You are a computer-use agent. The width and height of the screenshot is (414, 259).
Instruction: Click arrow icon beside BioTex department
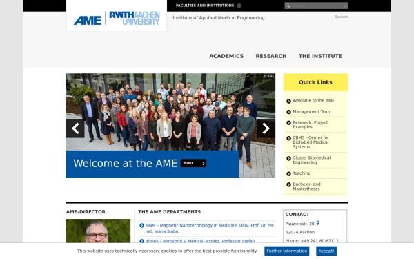[141, 241]
